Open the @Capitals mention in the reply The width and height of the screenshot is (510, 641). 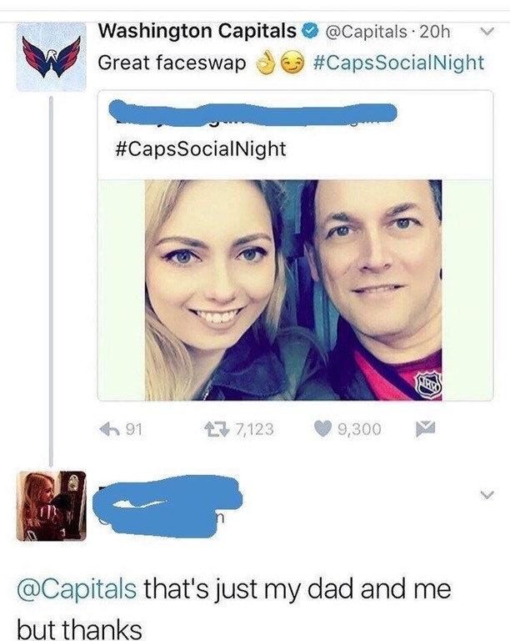point(76,589)
